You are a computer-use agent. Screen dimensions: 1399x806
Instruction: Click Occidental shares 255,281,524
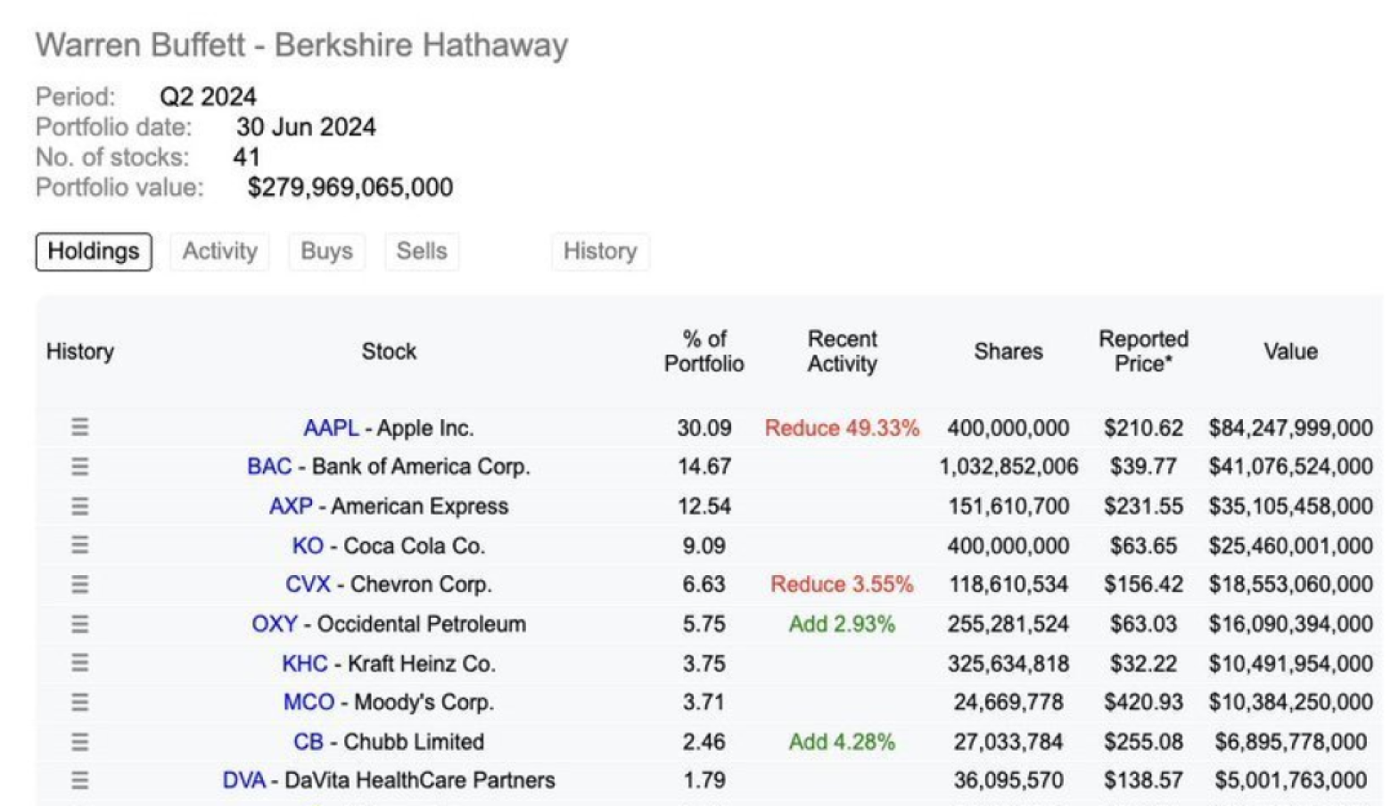click(1008, 623)
